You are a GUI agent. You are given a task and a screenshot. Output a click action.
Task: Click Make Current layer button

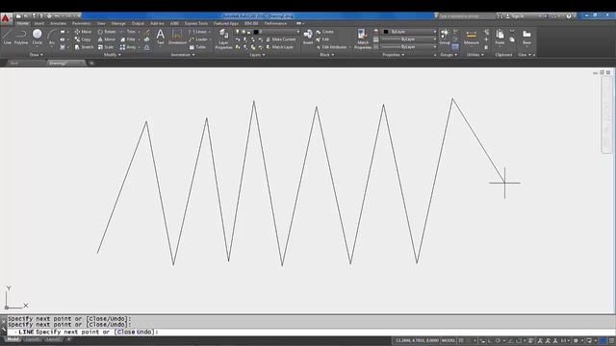pos(281,39)
